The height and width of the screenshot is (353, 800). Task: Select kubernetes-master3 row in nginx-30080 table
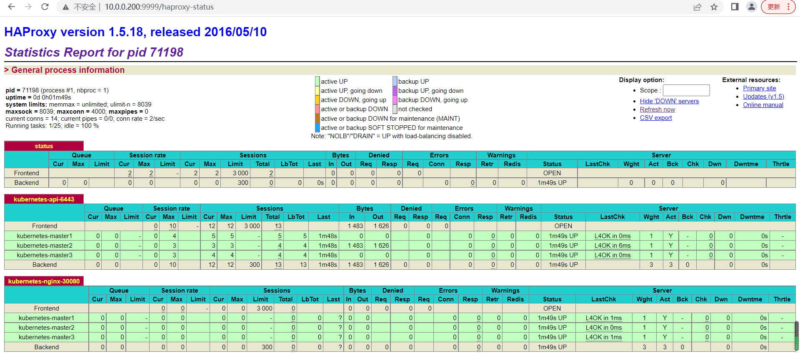400,337
